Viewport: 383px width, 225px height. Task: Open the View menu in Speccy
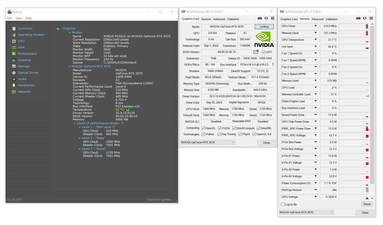[x=18, y=18]
